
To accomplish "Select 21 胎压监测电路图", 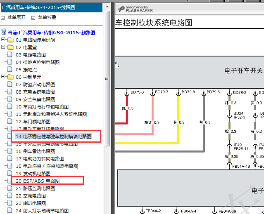I will [36, 188].
